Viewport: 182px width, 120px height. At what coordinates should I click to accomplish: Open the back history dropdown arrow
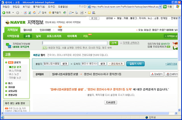(x=13, y=13)
